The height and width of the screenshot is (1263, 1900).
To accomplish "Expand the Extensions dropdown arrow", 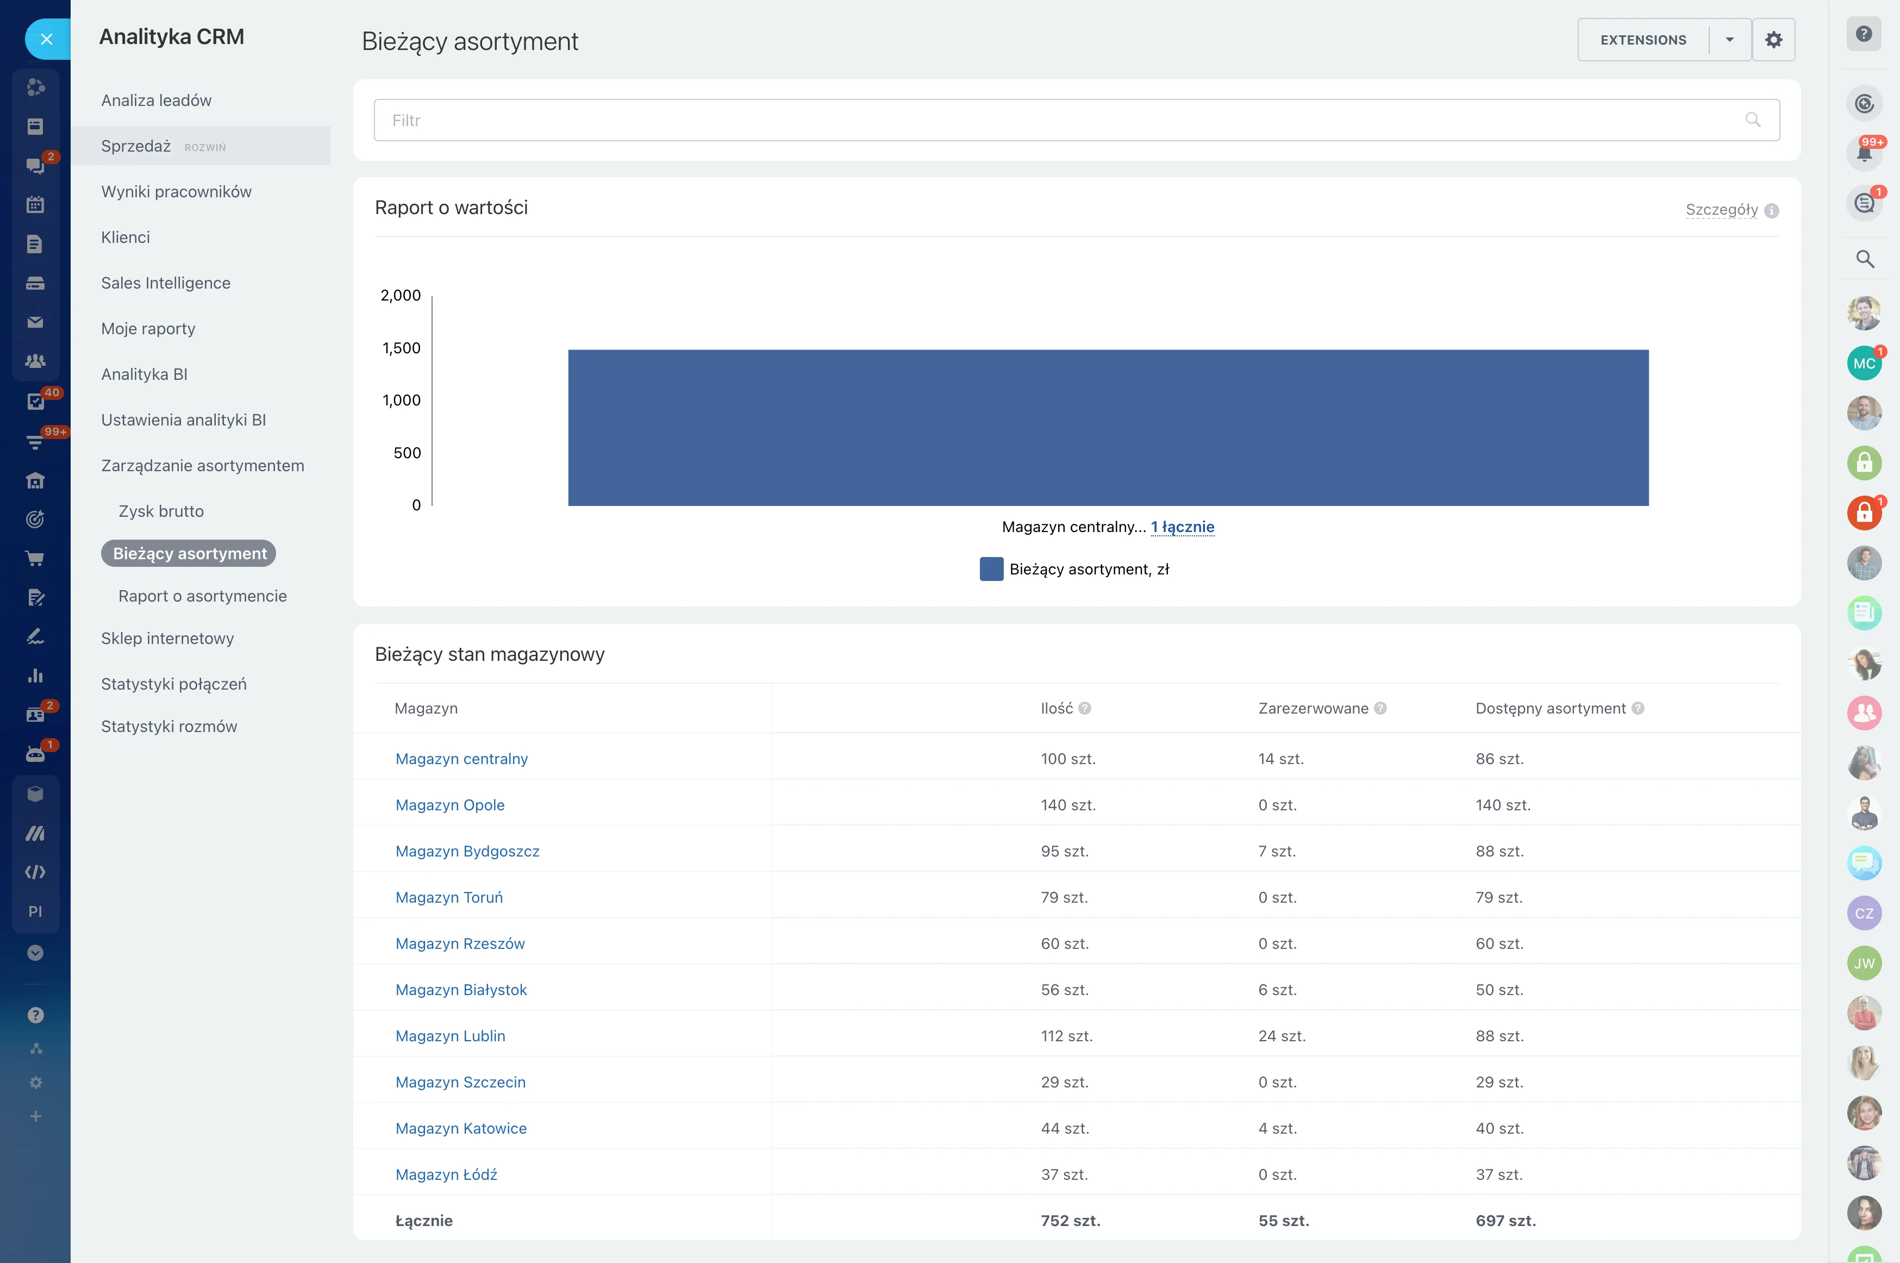I will tap(1730, 40).
